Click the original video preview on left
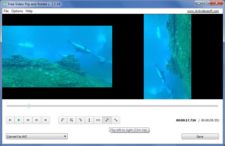The image size is (225, 146). pos(57,57)
